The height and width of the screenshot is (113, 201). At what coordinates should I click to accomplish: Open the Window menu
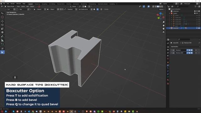pyautogui.click(x=19, y=4)
